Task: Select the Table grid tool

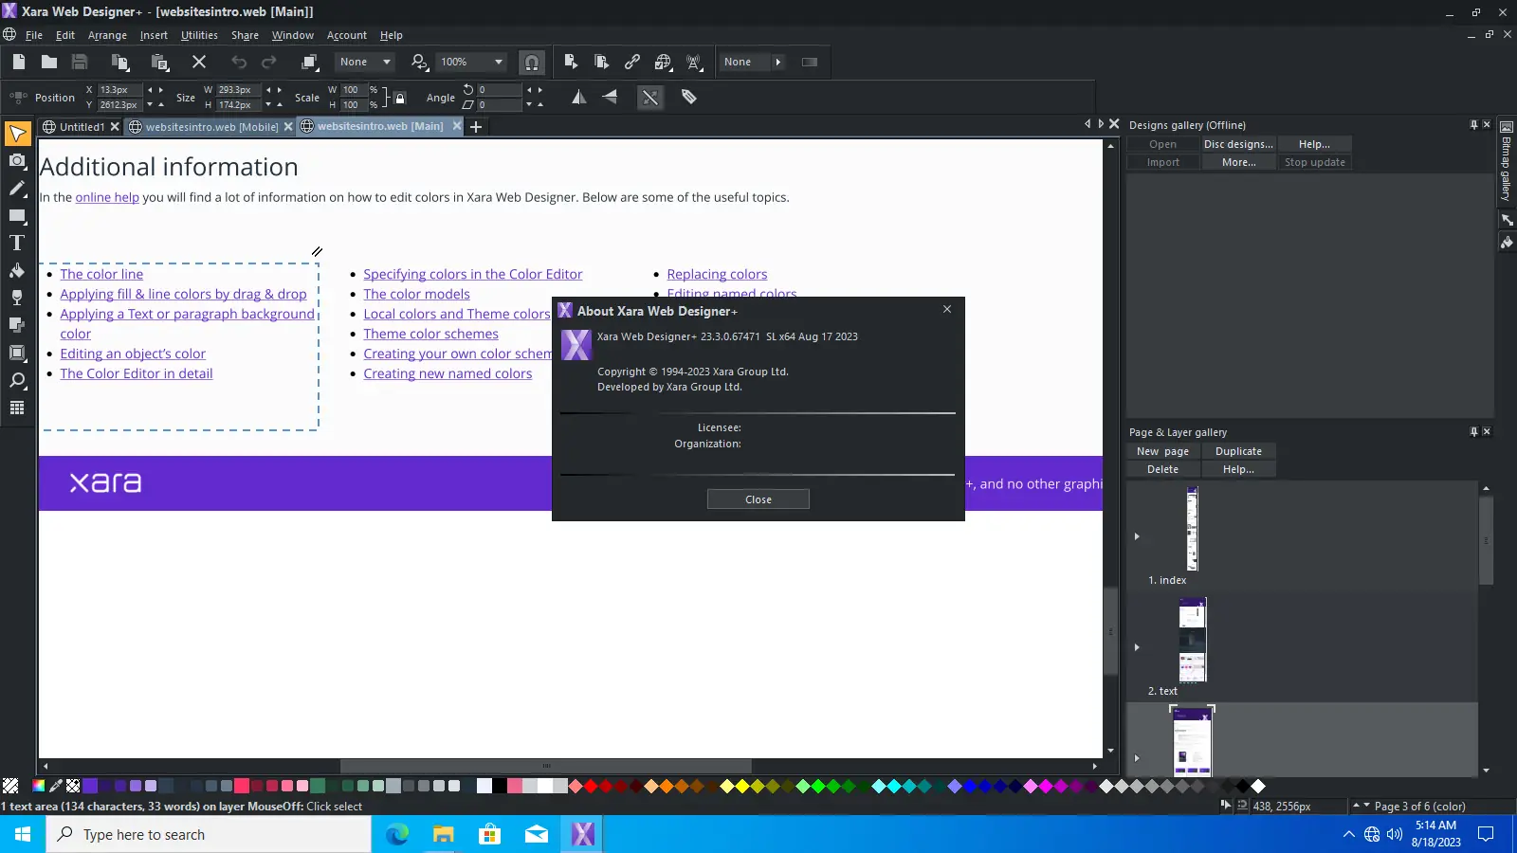Action: pyautogui.click(x=17, y=408)
